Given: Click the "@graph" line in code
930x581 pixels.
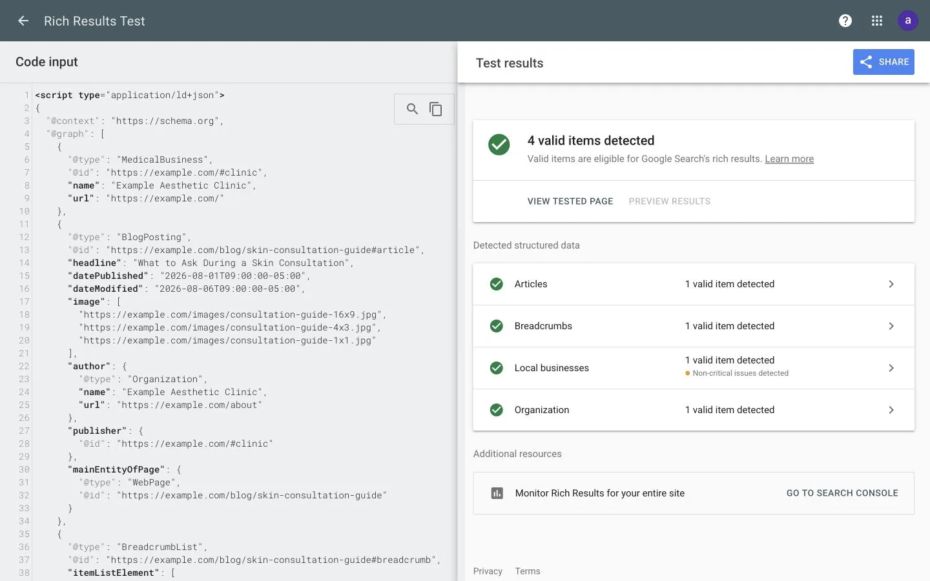Looking at the screenshot, I should click(76, 134).
